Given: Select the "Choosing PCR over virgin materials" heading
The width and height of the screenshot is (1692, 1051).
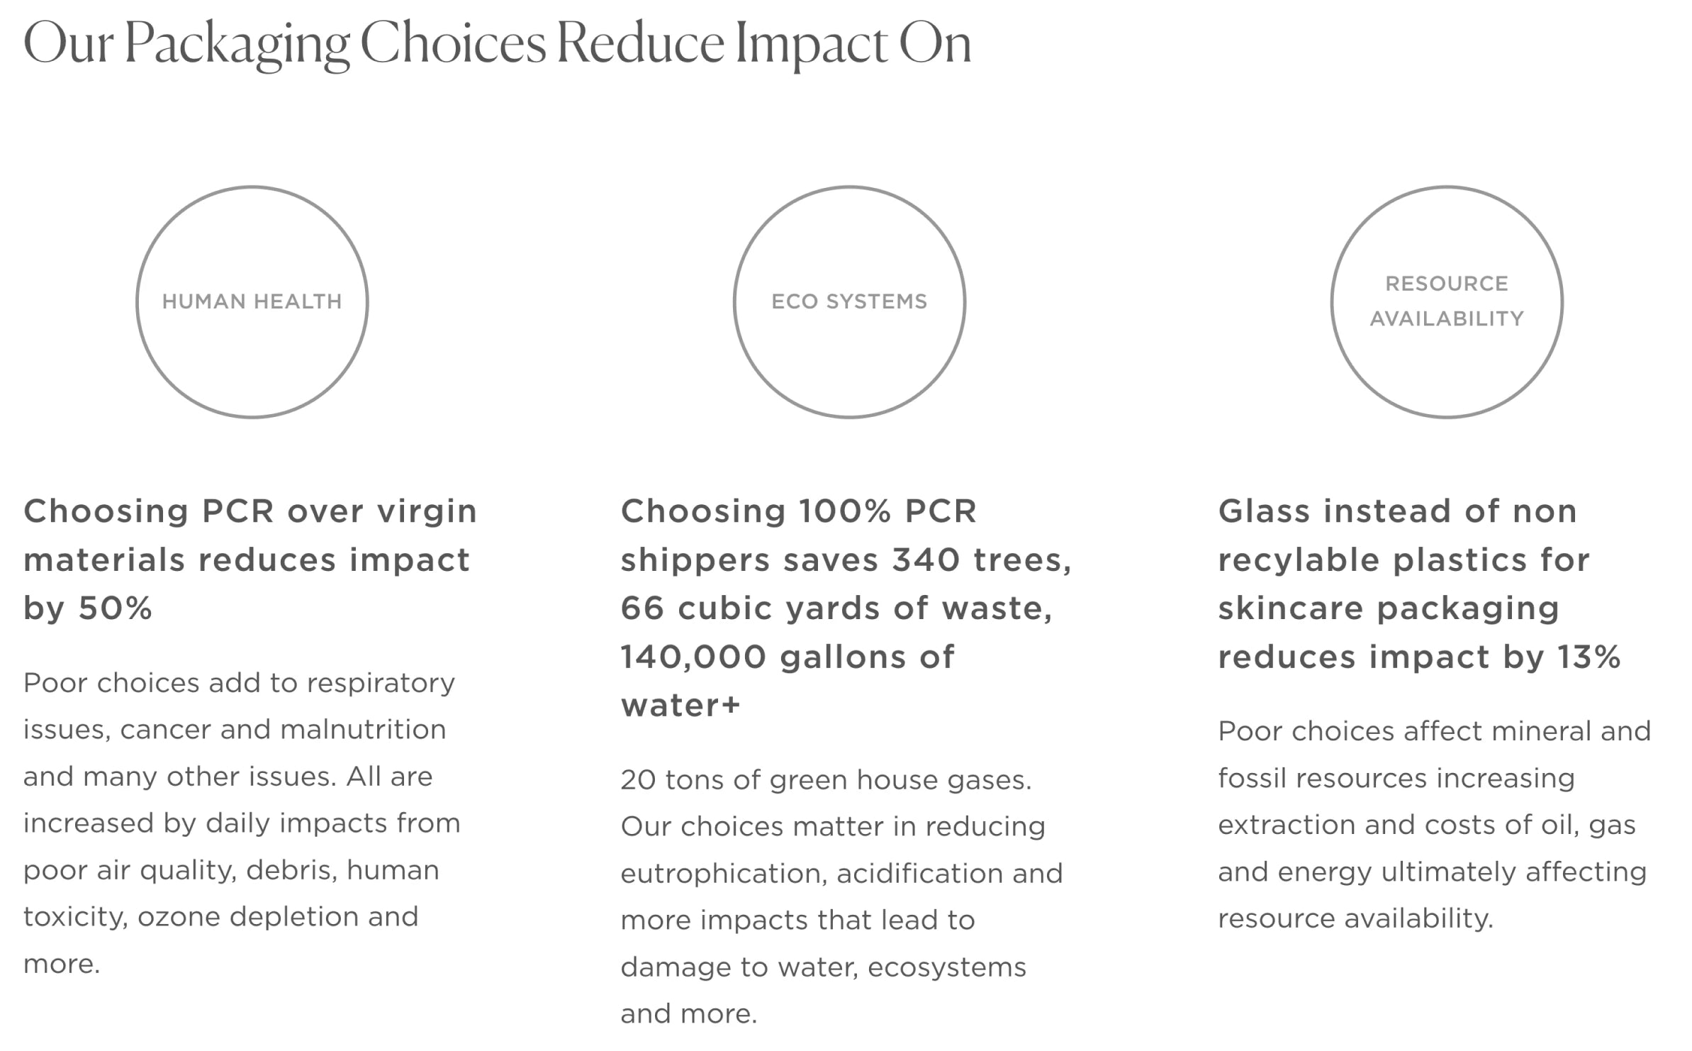Looking at the screenshot, I should 250,560.
